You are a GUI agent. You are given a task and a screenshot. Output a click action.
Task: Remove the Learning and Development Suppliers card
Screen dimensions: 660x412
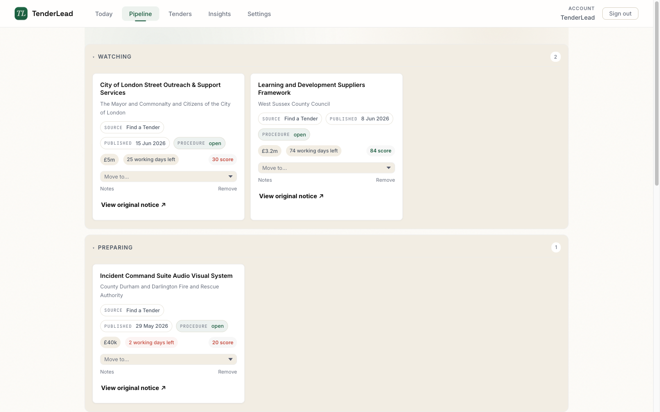[x=385, y=180]
